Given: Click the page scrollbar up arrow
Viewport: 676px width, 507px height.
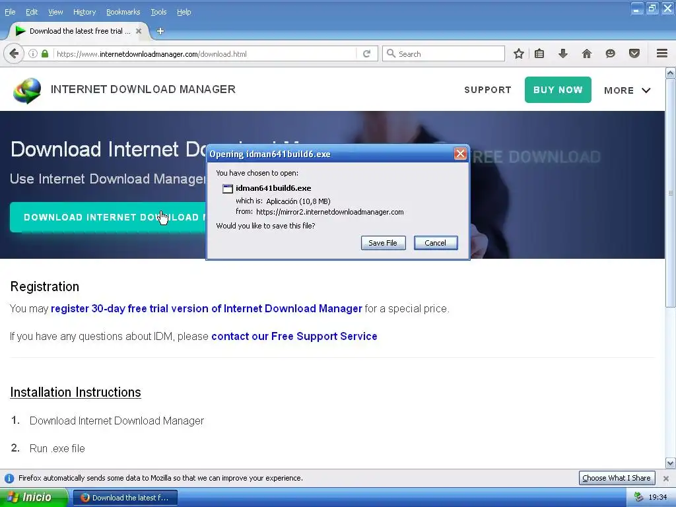Looking at the screenshot, I should pos(671,73).
